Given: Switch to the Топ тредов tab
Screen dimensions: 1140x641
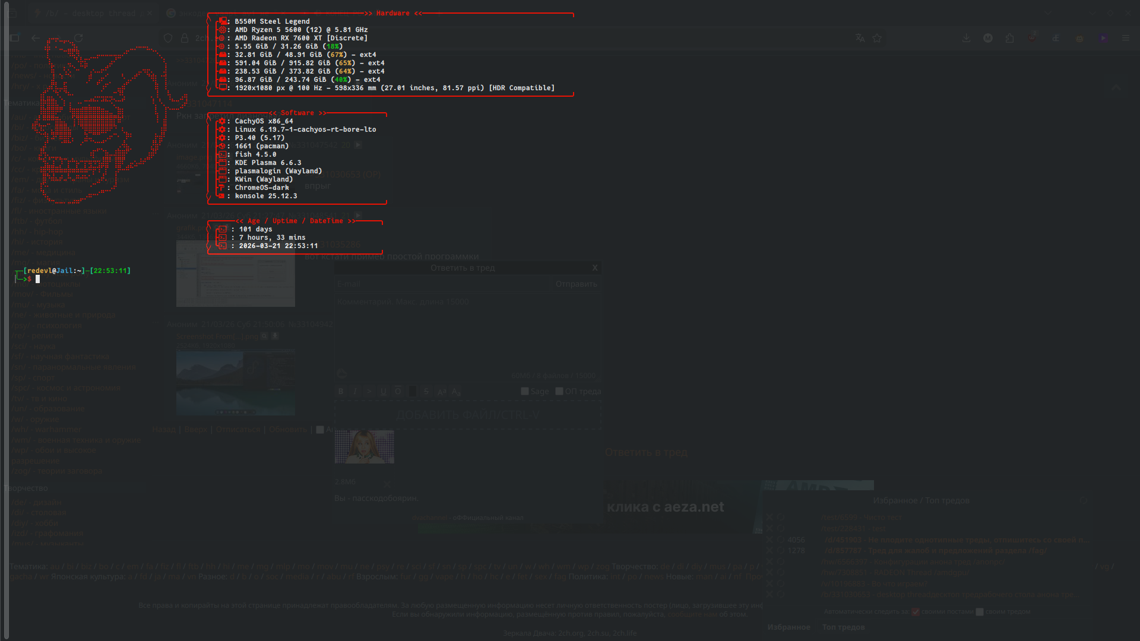Looking at the screenshot, I should [843, 627].
